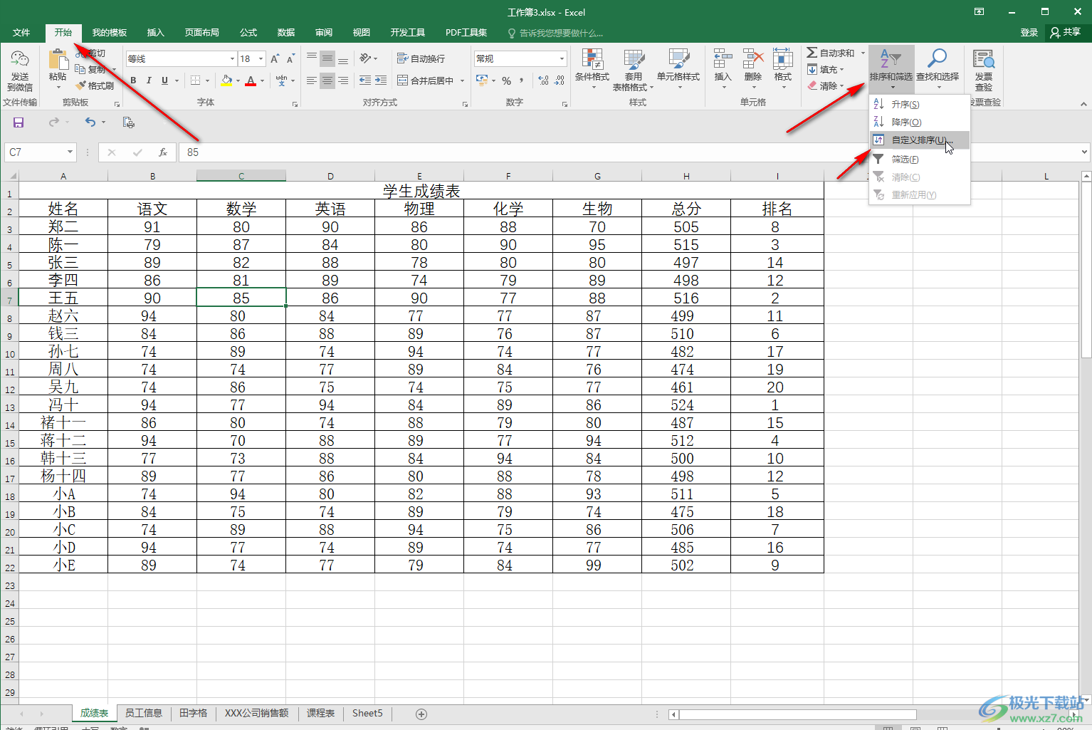The image size is (1092, 730).
Task: Click the increase decimal icon
Action: click(543, 80)
